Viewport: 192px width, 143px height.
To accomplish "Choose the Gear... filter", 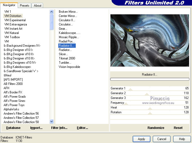I will [x=63, y=29].
